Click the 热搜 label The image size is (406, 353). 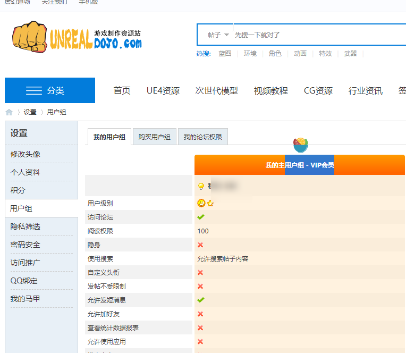click(204, 54)
